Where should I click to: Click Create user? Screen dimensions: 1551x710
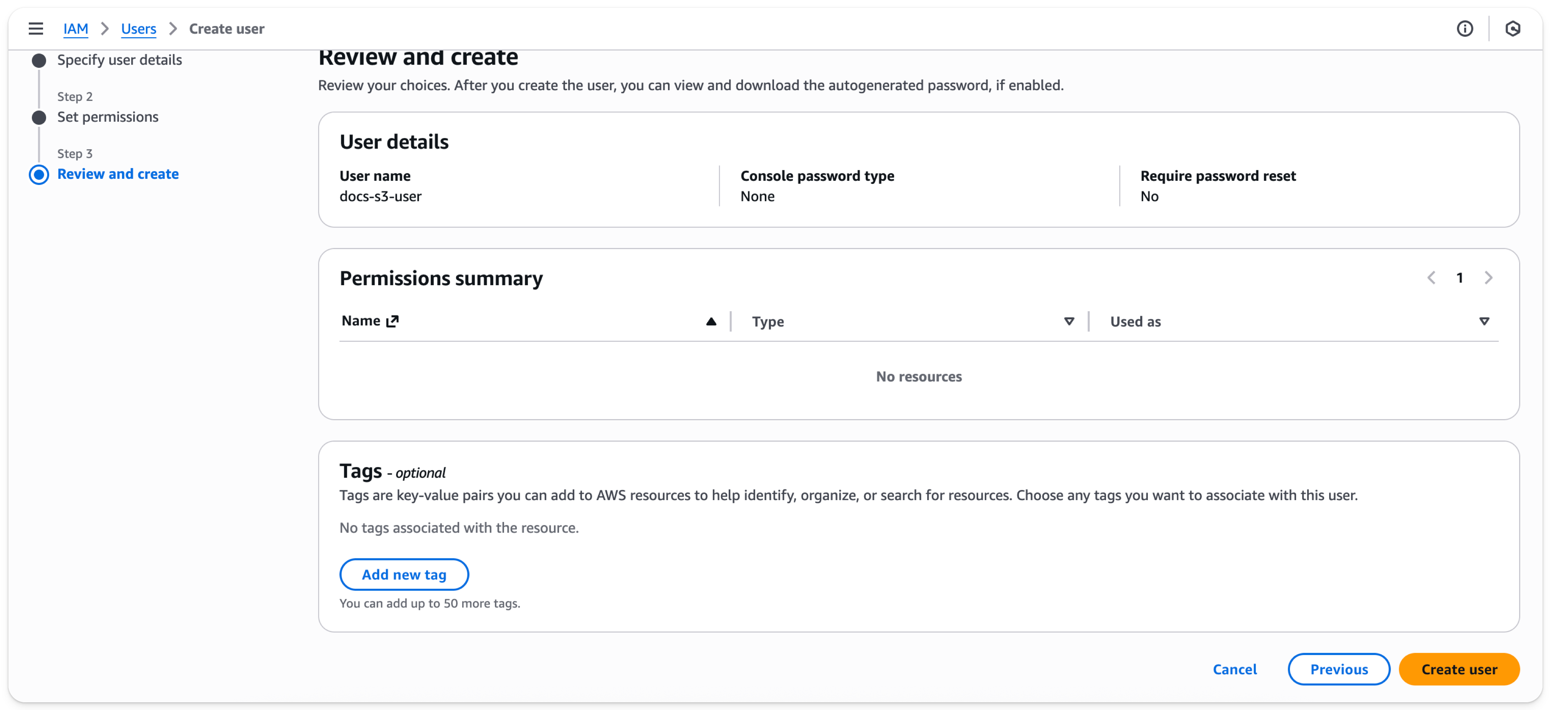tap(1459, 669)
